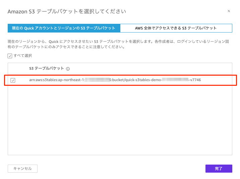
Task: Switch to AWS 全体でアクセスできる S3 テーブルバケット tab
Action: pos(176,28)
